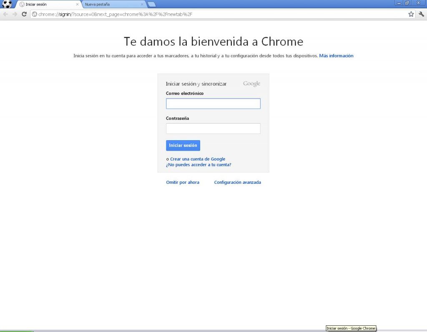
Task: Click the back navigation arrow
Action: point(5,14)
